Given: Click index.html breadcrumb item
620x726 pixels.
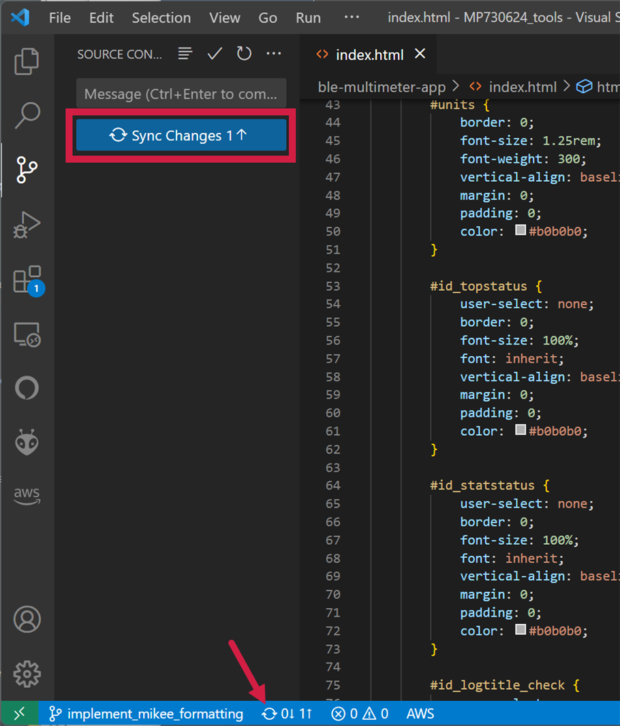Looking at the screenshot, I should (523, 87).
